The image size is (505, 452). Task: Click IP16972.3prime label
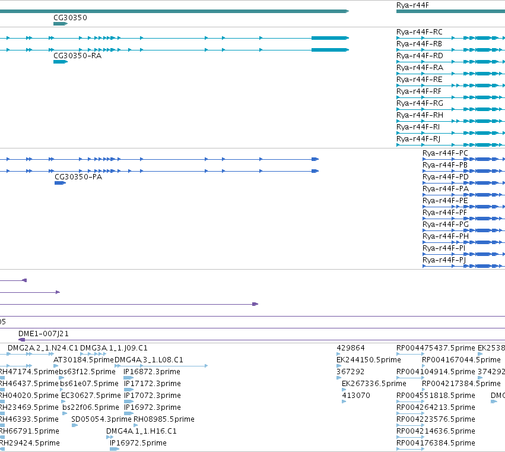coord(152,407)
